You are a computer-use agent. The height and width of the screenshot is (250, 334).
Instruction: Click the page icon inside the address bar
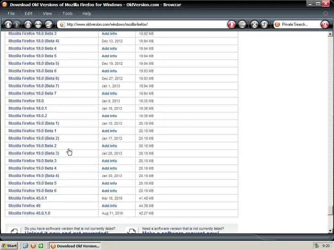62,25
